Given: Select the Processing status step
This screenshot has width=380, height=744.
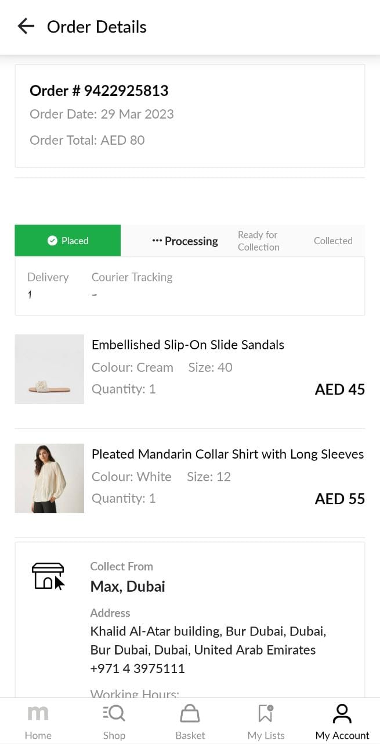Looking at the screenshot, I should [x=185, y=241].
